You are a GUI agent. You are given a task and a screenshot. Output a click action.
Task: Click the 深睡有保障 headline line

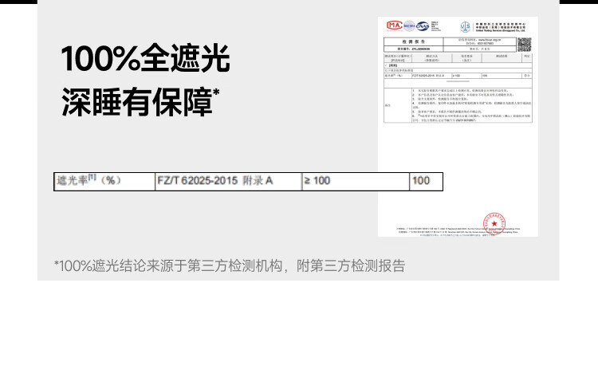tap(140, 102)
